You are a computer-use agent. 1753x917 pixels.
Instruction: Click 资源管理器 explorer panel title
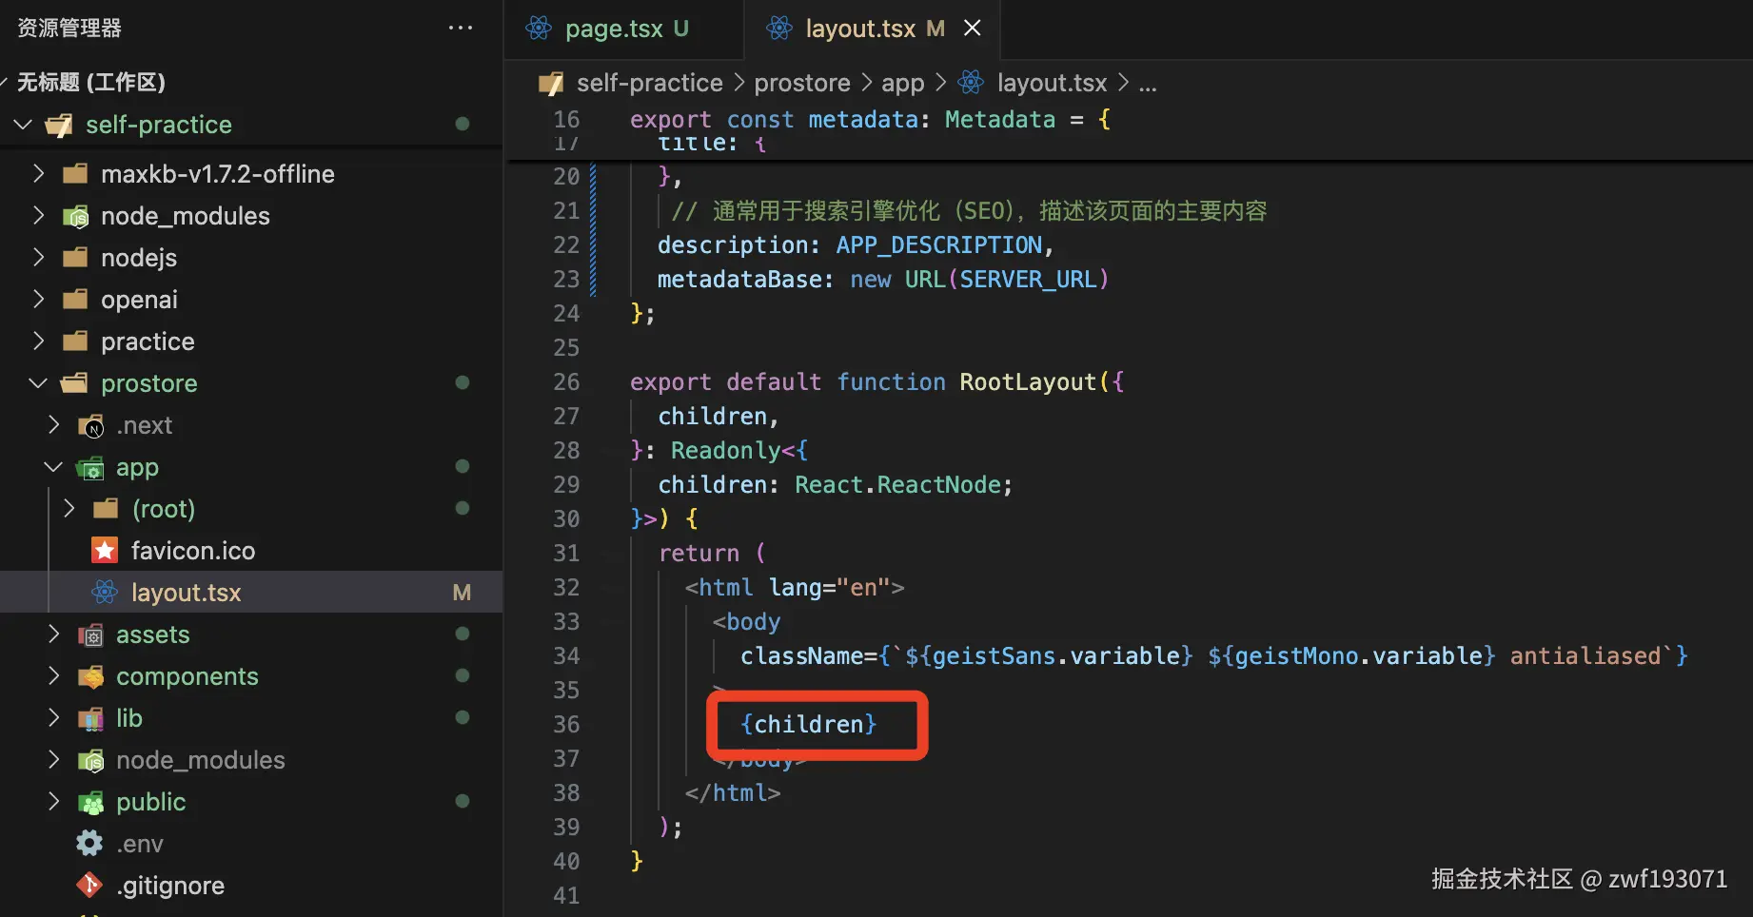pyautogui.click(x=69, y=29)
